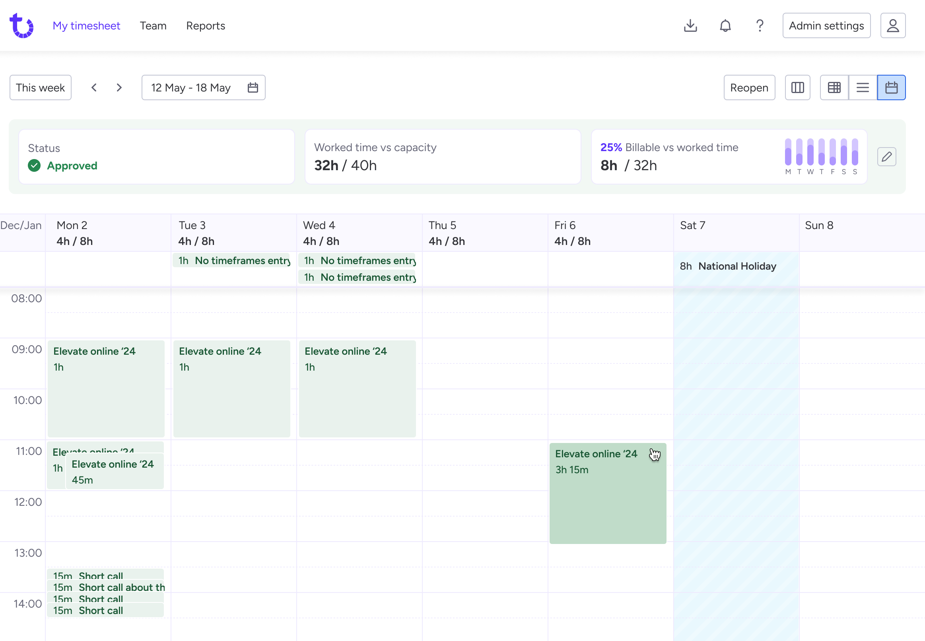Open notifications bell
The height and width of the screenshot is (641, 925).
(x=725, y=26)
